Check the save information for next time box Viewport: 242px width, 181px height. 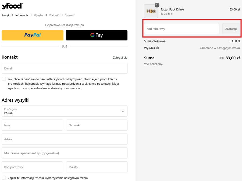4,178
